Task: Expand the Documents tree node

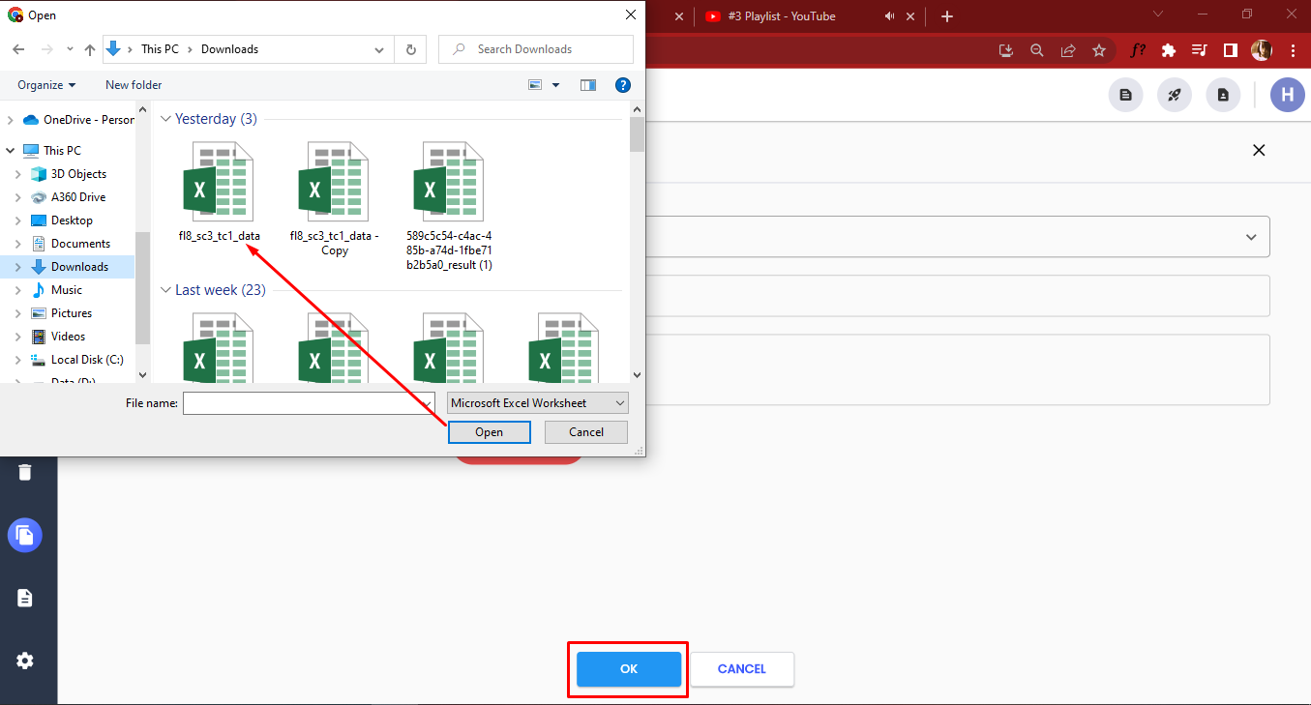Action: [17, 244]
